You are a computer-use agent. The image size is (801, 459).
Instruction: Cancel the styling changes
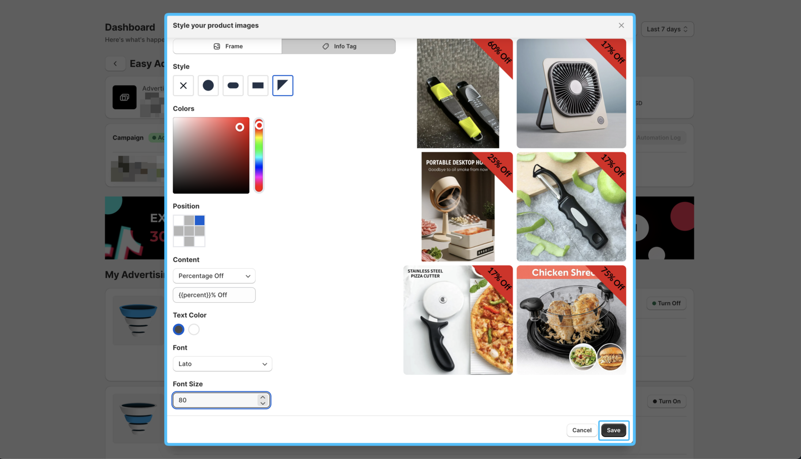coord(582,430)
